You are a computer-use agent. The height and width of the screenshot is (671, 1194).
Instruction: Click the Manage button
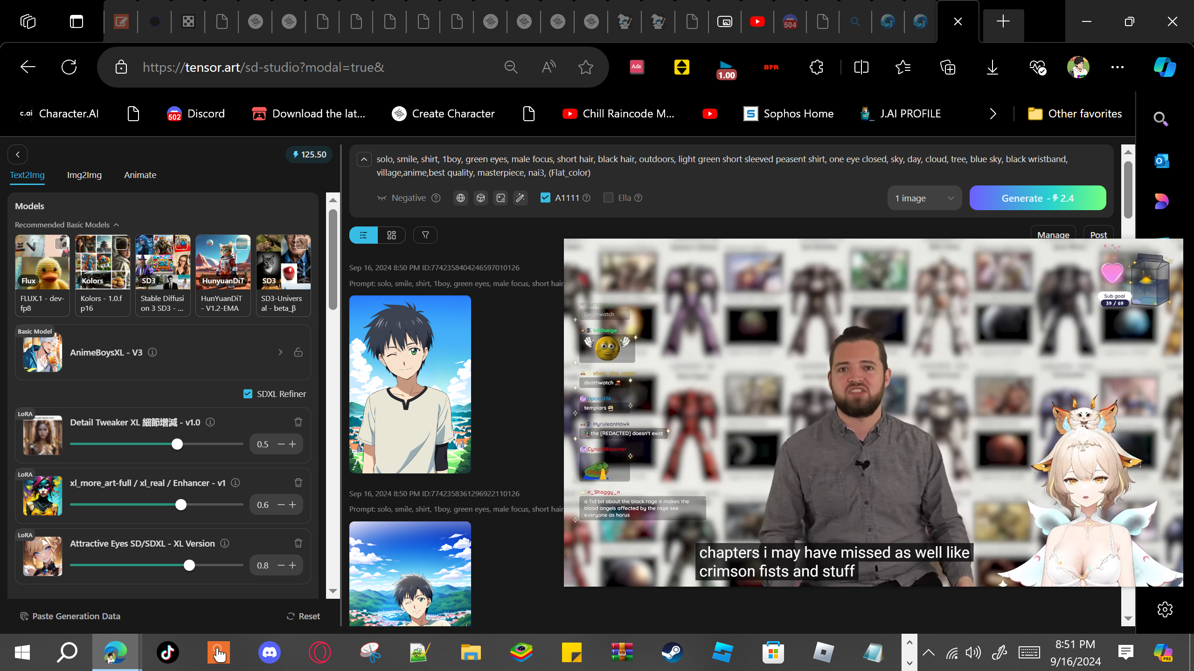pos(1053,234)
